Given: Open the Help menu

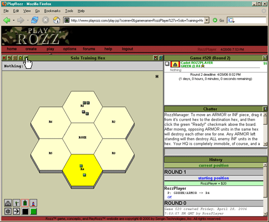Looking at the screenshot, I should click(81, 11).
